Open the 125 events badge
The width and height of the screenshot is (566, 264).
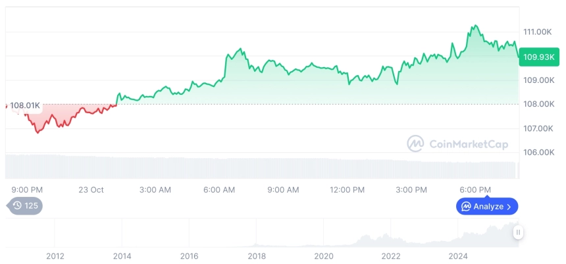point(26,206)
